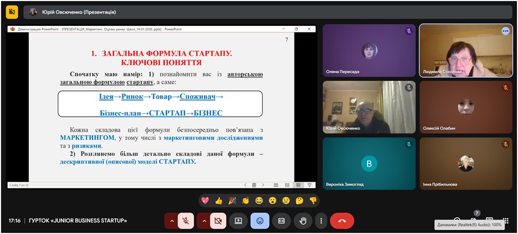Viewport: 518px width, 234px height.
Task: Click the Present now screen-share icon
Action: click(238, 221)
